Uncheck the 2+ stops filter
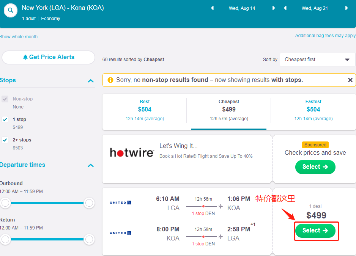The height and width of the screenshot is (256, 356). pos(5,140)
